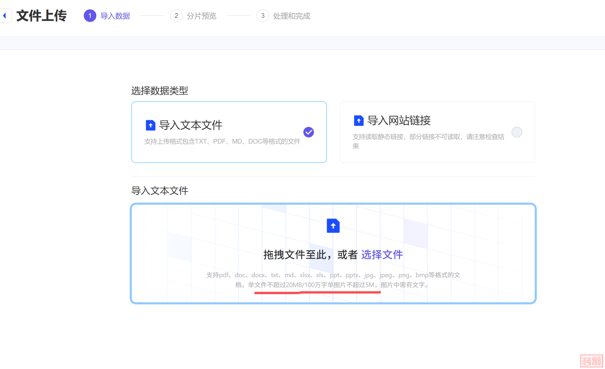Viewport: 605px width, 369px height.
Task: Click the blue file icon in 导入文本文件 card
Action: click(x=151, y=125)
